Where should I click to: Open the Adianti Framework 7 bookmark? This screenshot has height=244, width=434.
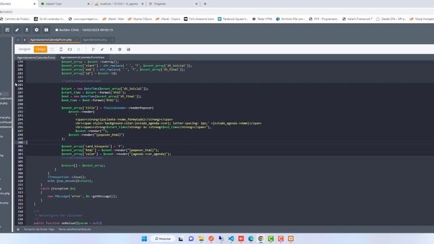point(357,19)
